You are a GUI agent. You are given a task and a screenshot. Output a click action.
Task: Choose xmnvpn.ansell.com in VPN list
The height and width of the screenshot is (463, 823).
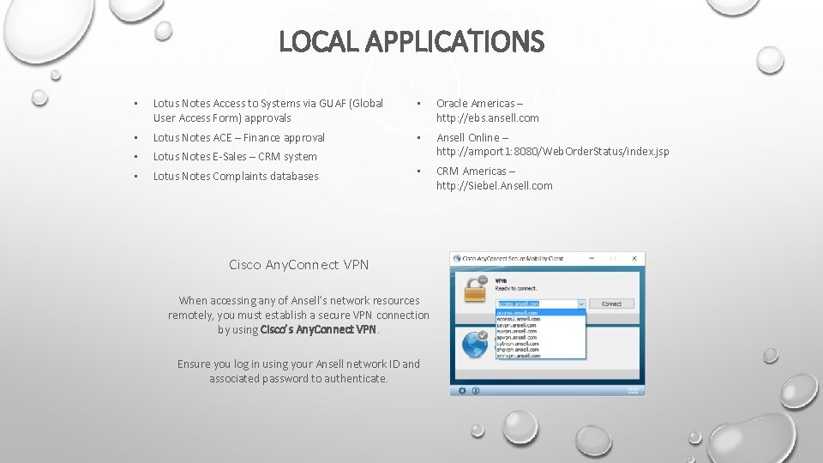(540, 356)
